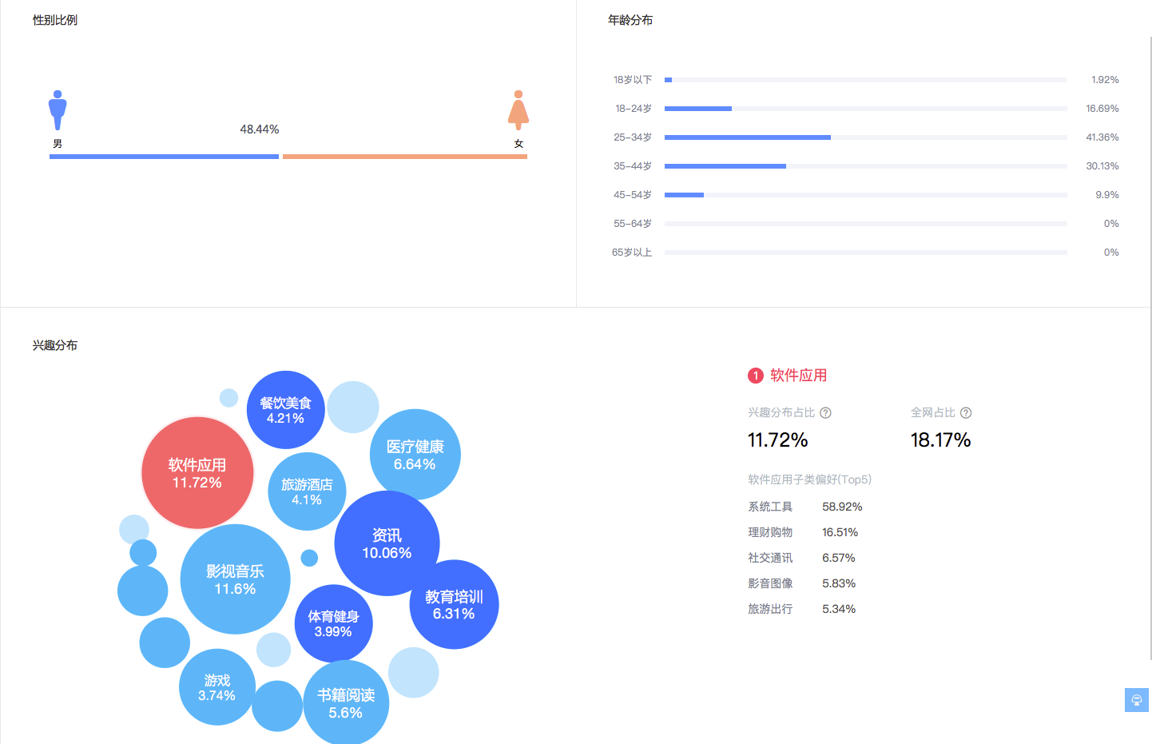
Task: Open the customer service chat icon
Action: point(1137,700)
